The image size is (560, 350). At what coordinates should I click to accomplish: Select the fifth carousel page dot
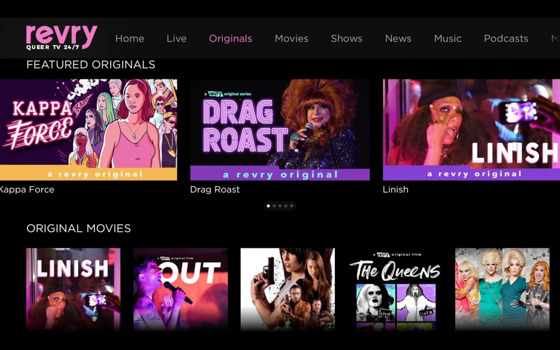coord(292,206)
